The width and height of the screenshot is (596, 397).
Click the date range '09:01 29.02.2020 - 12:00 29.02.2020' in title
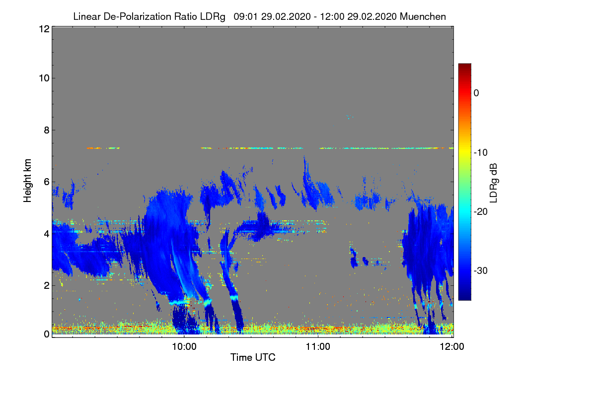(x=315, y=16)
